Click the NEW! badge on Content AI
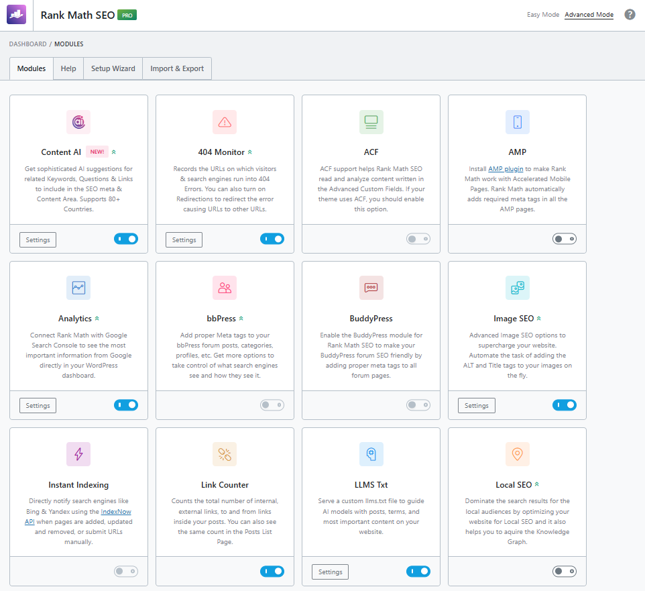 click(x=97, y=152)
